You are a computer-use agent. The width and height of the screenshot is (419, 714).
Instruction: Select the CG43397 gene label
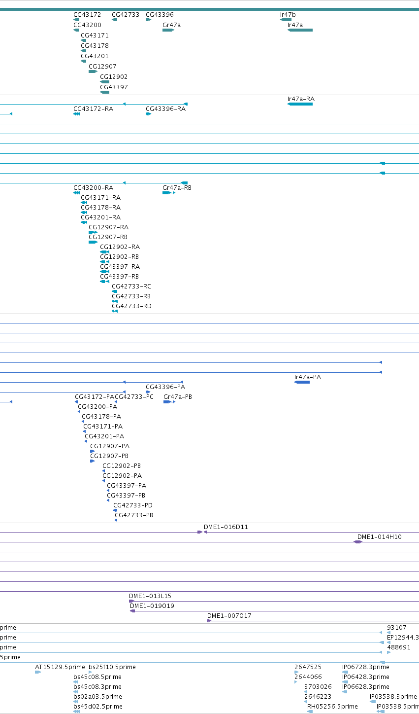coord(114,87)
